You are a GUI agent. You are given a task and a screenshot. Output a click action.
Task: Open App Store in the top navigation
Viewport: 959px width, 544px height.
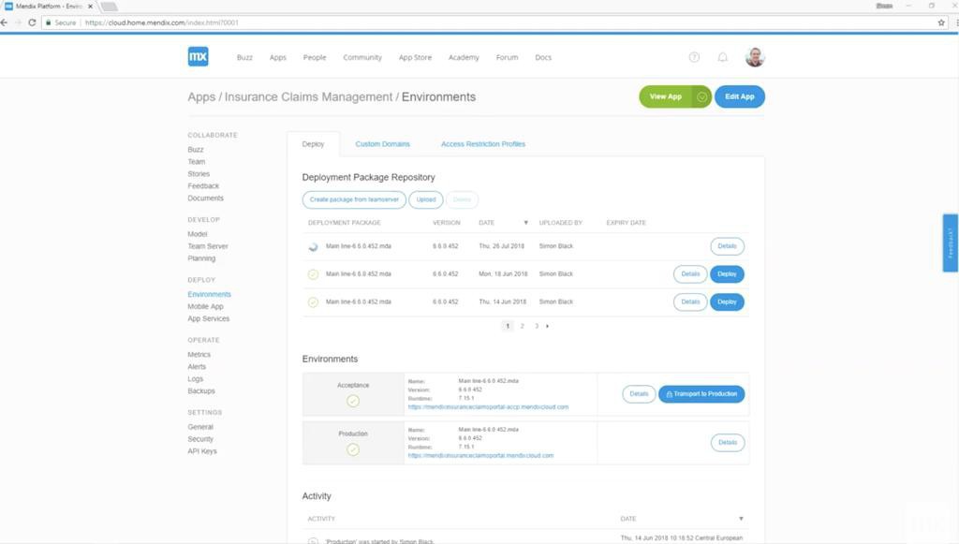415,57
